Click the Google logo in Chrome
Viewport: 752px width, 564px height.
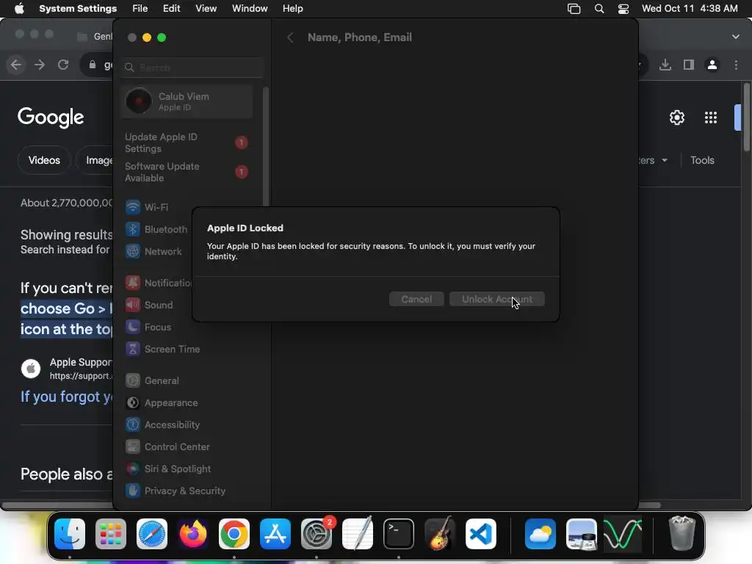[51, 117]
